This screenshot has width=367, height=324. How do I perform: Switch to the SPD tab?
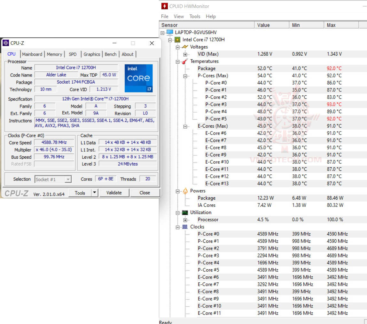tap(73, 54)
